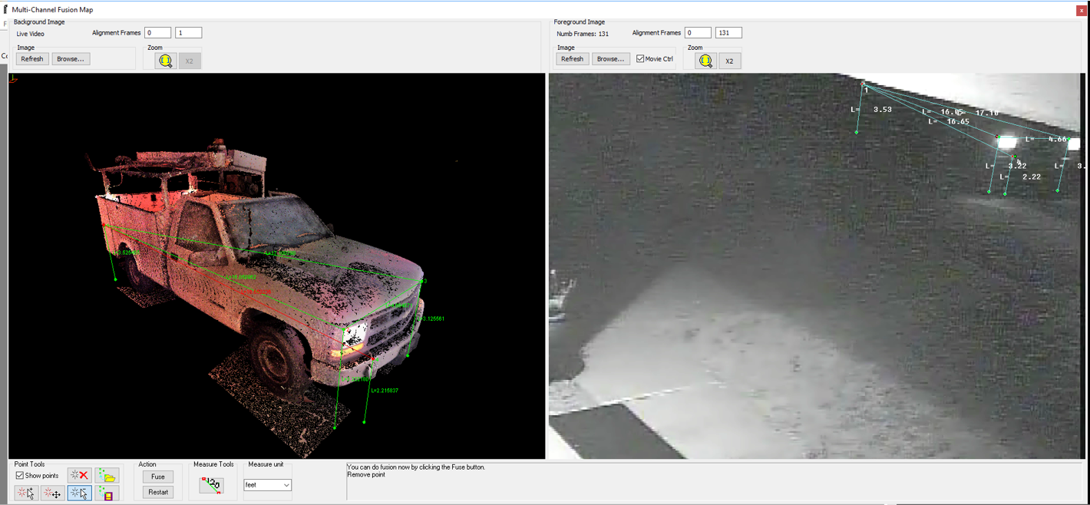This screenshot has width=1090, height=505.
Task: Toggle the Show points checkbox
Action: [20, 476]
